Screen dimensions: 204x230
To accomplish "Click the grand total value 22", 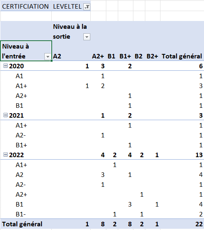I will [x=199, y=224].
